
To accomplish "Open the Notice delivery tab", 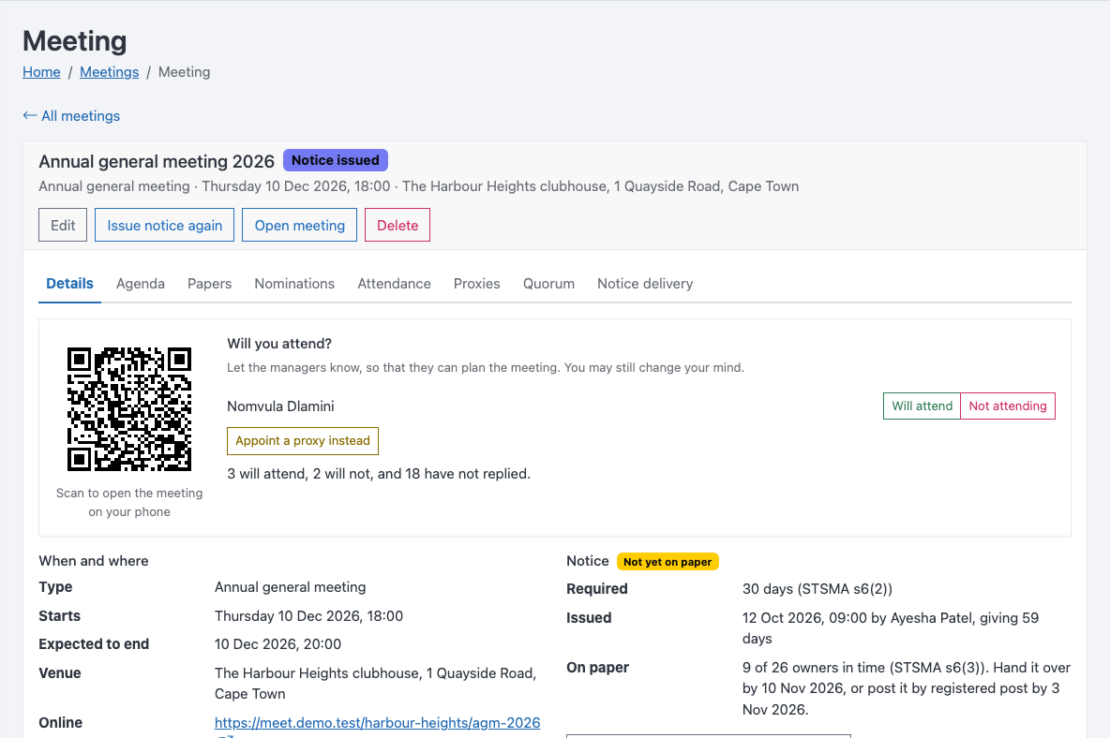I will click(645, 284).
